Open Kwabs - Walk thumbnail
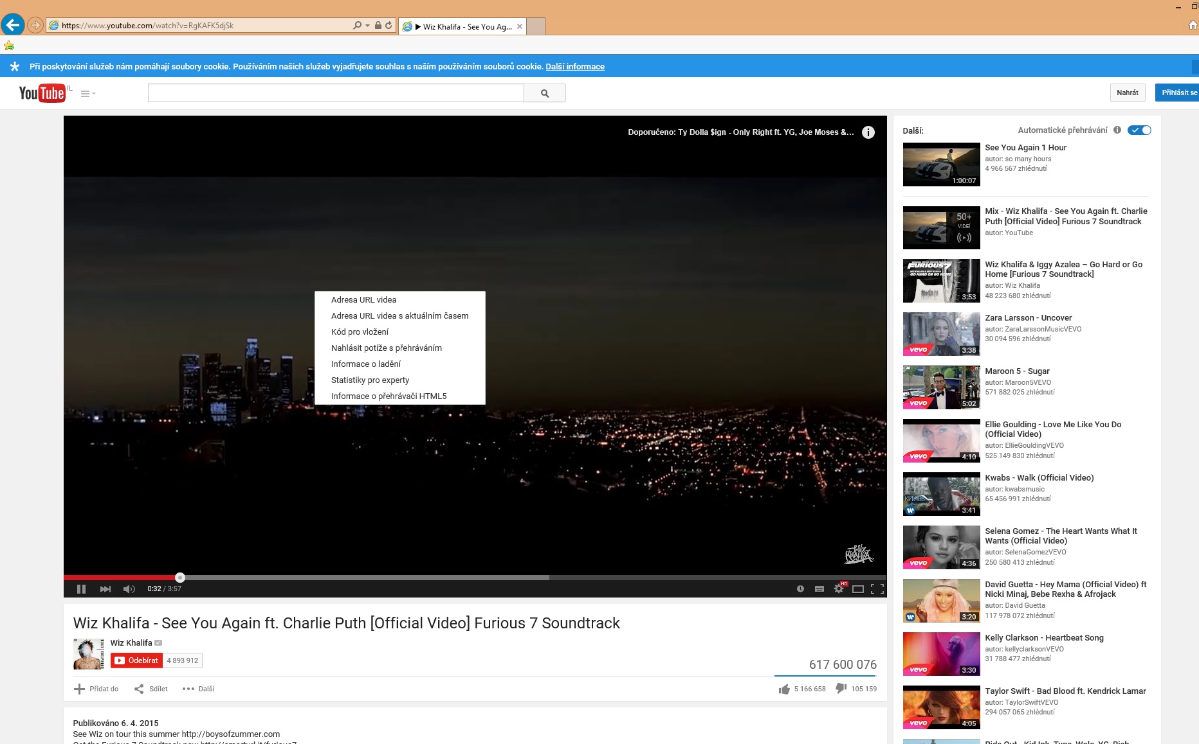The height and width of the screenshot is (744, 1199). [x=942, y=494]
